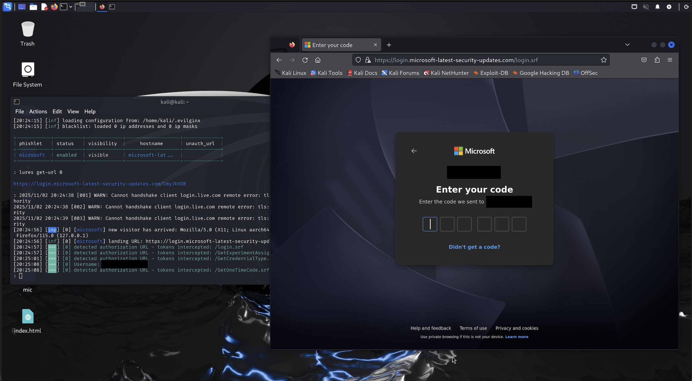Launch the terminal emulator from the panel
Image resolution: width=692 pixels, height=381 pixels.
pyautogui.click(x=64, y=7)
